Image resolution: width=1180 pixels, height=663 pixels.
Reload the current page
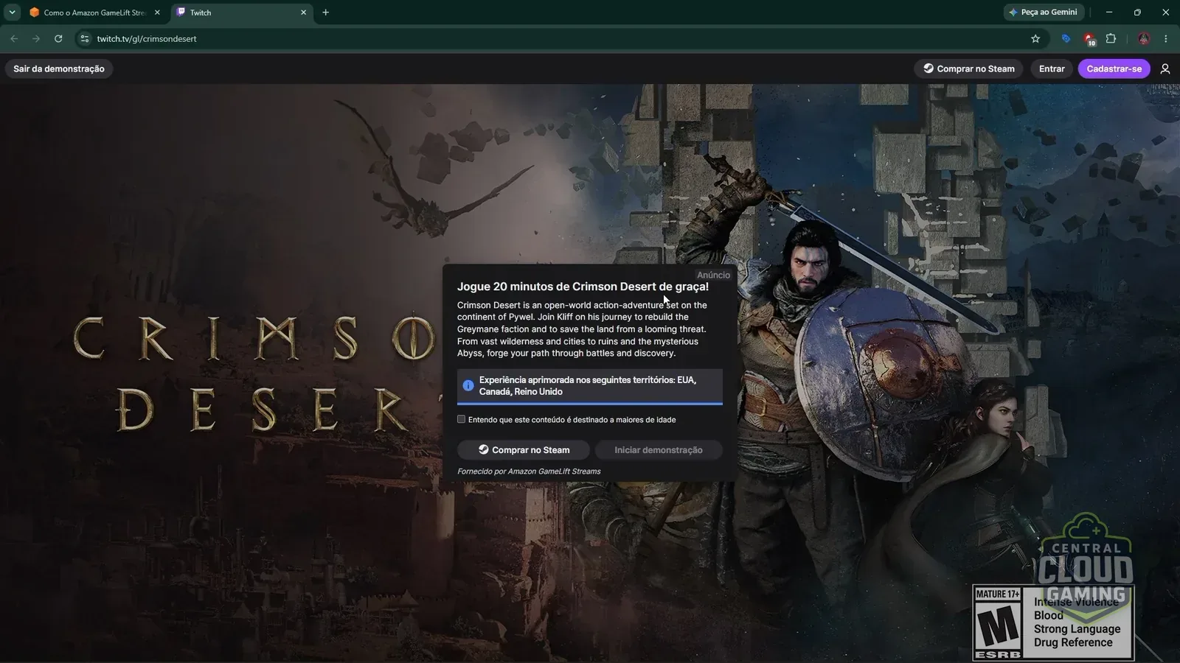pos(58,38)
